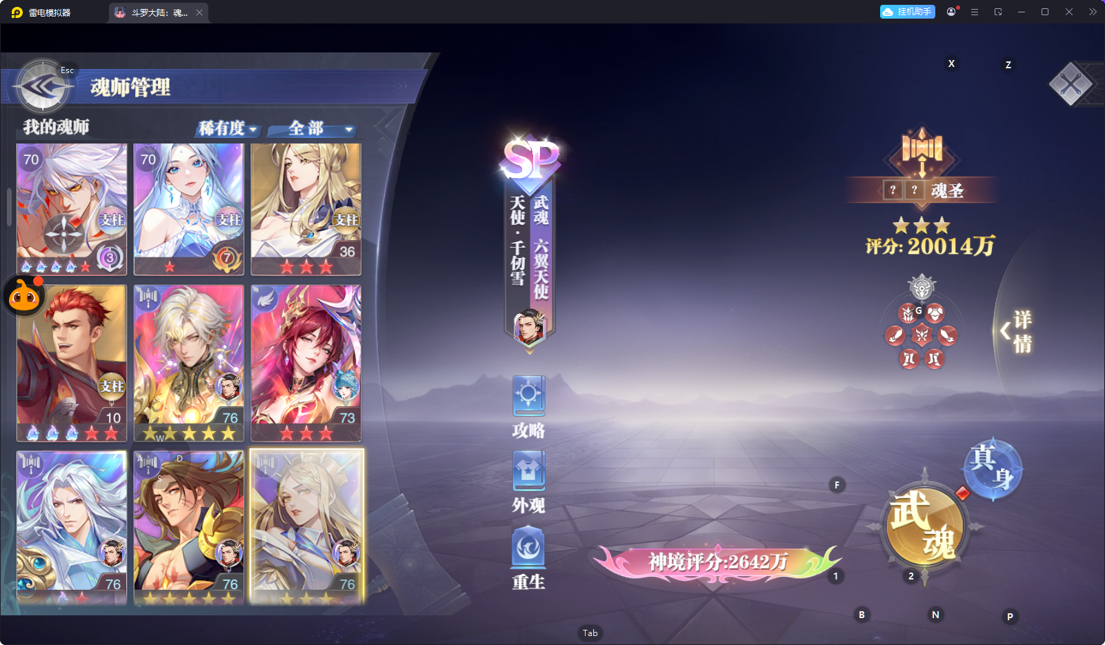Image resolution: width=1105 pixels, height=645 pixels.
Task: Select the right feather equipment slot
Action: (948, 336)
